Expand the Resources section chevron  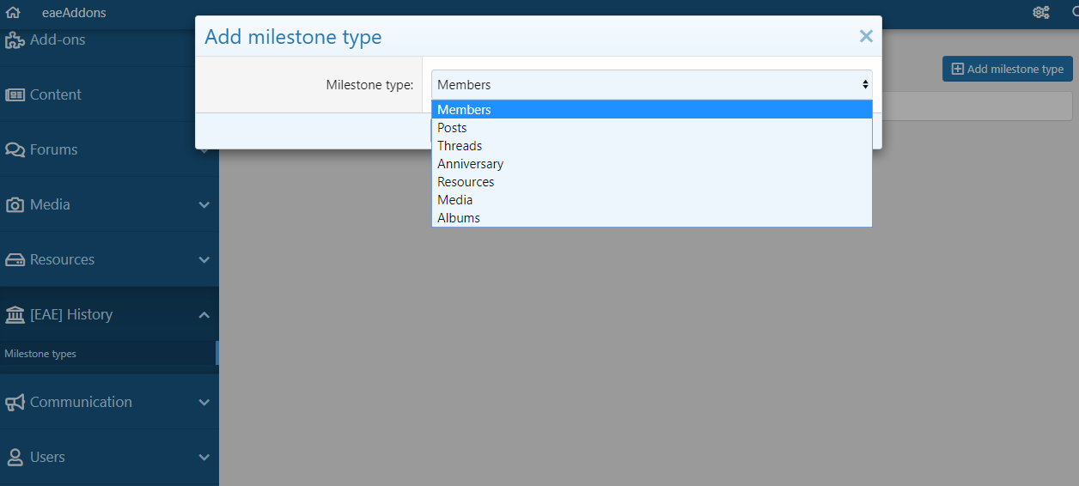tap(204, 259)
